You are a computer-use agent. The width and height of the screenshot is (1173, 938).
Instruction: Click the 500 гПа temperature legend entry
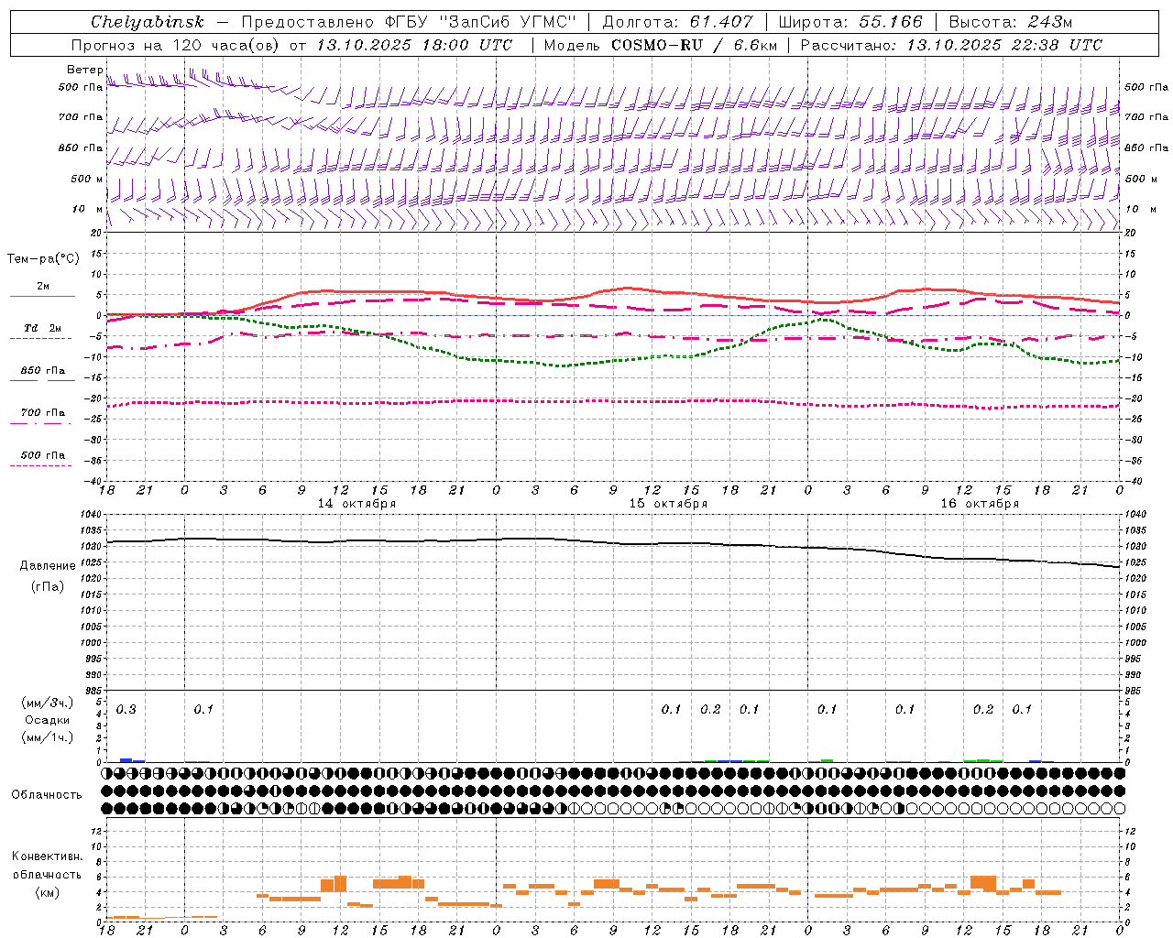[42, 455]
